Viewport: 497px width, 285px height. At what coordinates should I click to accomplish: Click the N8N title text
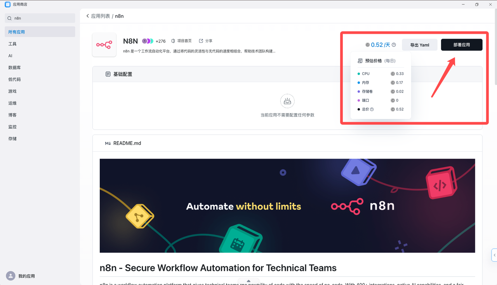tap(130, 41)
